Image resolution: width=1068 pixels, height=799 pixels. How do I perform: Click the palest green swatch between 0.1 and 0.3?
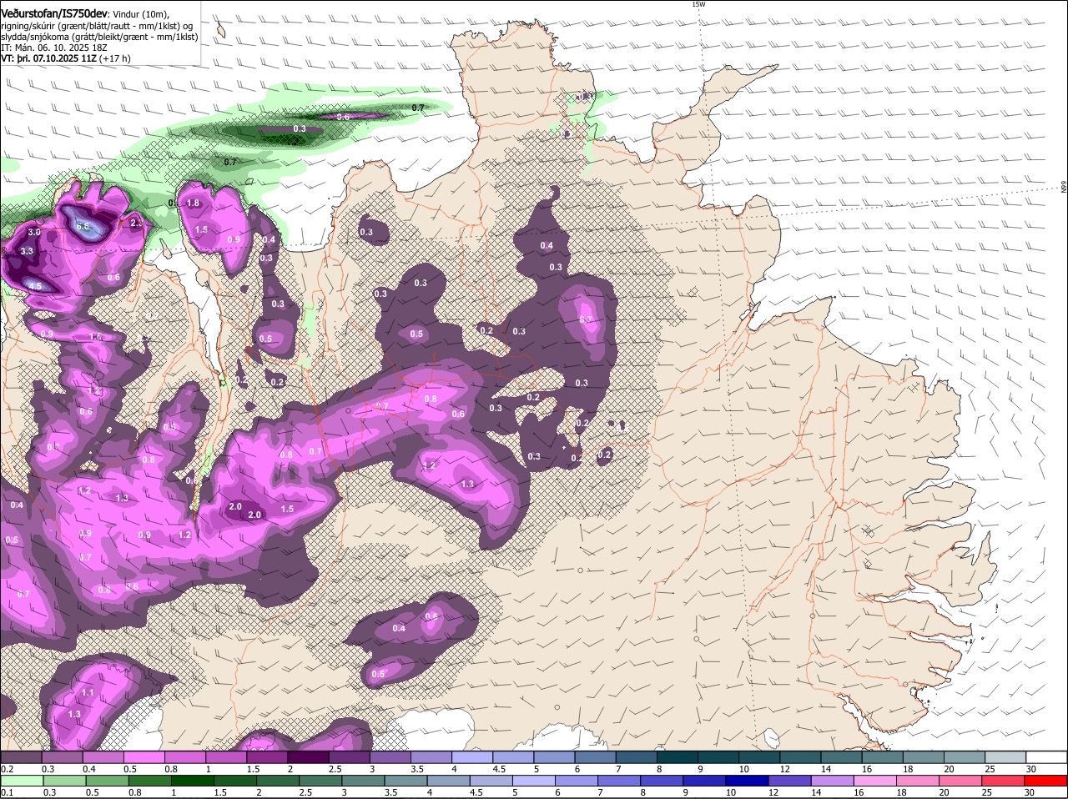(x=22, y=781)
